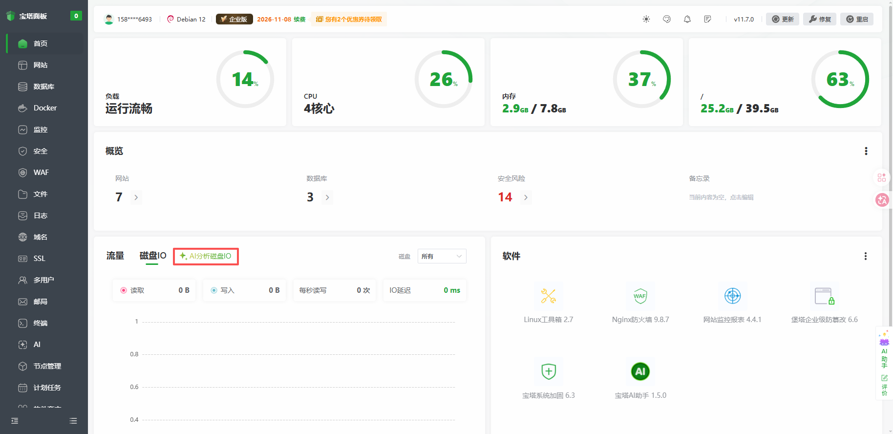This screenshot has height=434, width=893.
Task: Expand the 软件 panel three-dot menu
Action: pyautogui.click(x=865, y=256)
